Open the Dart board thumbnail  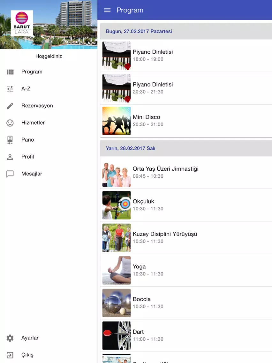pyautogui.click(x=117, y=336)
